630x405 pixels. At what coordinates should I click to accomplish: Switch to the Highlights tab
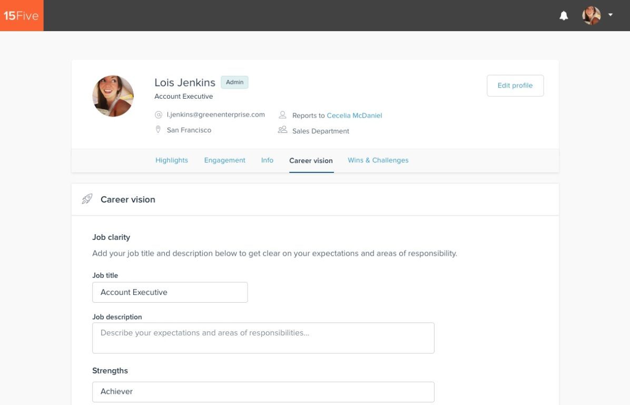(171, 160)
